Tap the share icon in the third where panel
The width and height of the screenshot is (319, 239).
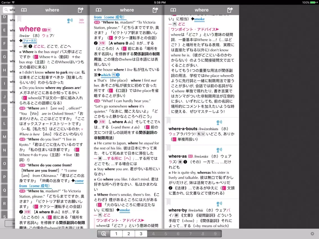point(230,10)
